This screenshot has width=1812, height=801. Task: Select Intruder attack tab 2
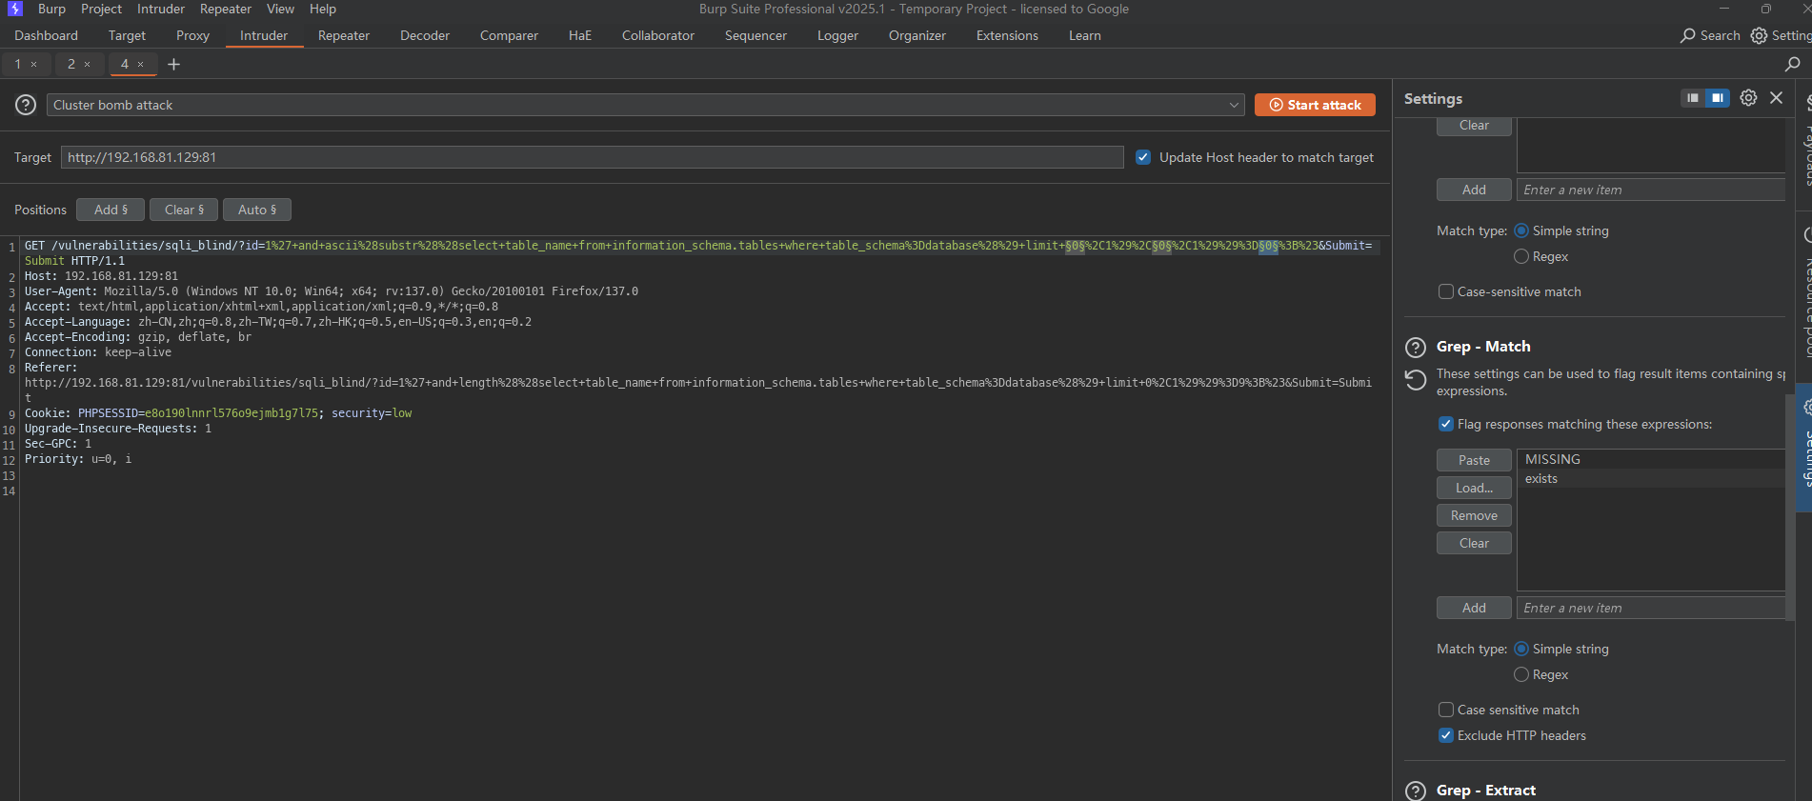click(x=70, y=64)
